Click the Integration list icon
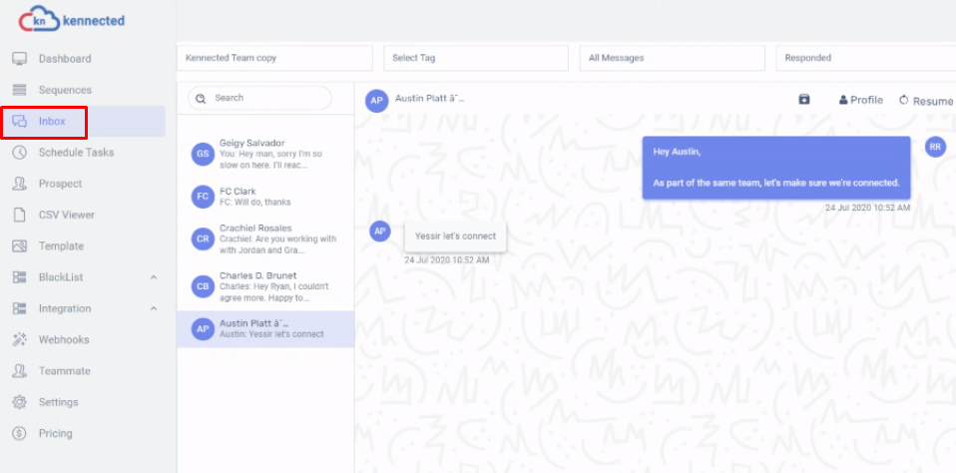The height and width of the screenshot is (473, 956). click(20, 308)
